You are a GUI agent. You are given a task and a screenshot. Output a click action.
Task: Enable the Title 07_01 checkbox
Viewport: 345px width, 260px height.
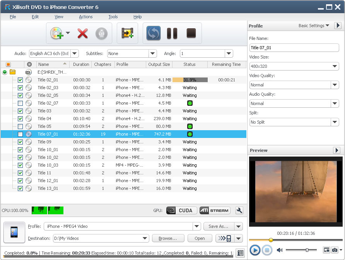coord(20,134)
